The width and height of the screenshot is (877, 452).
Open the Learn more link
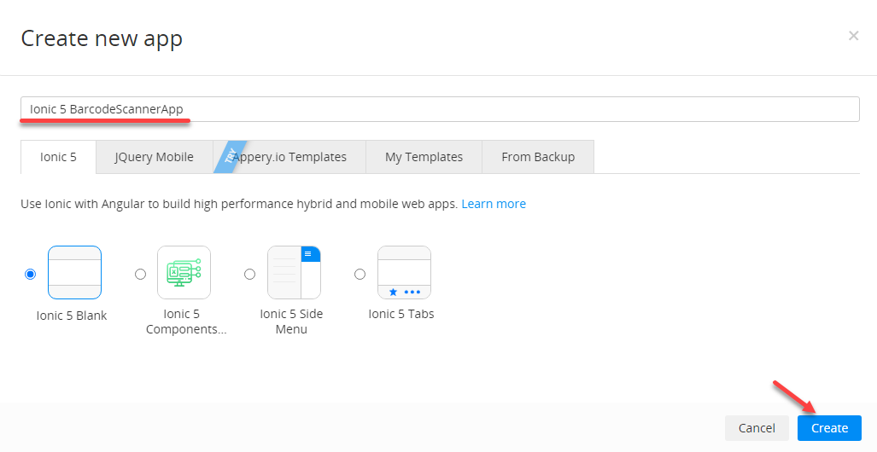click(x=494, y=204)
